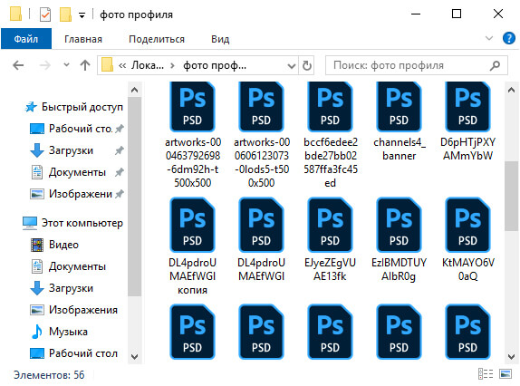Click the New folder icon in title bar

[65, 14]
